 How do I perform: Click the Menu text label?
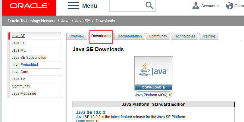pos(90,6)
